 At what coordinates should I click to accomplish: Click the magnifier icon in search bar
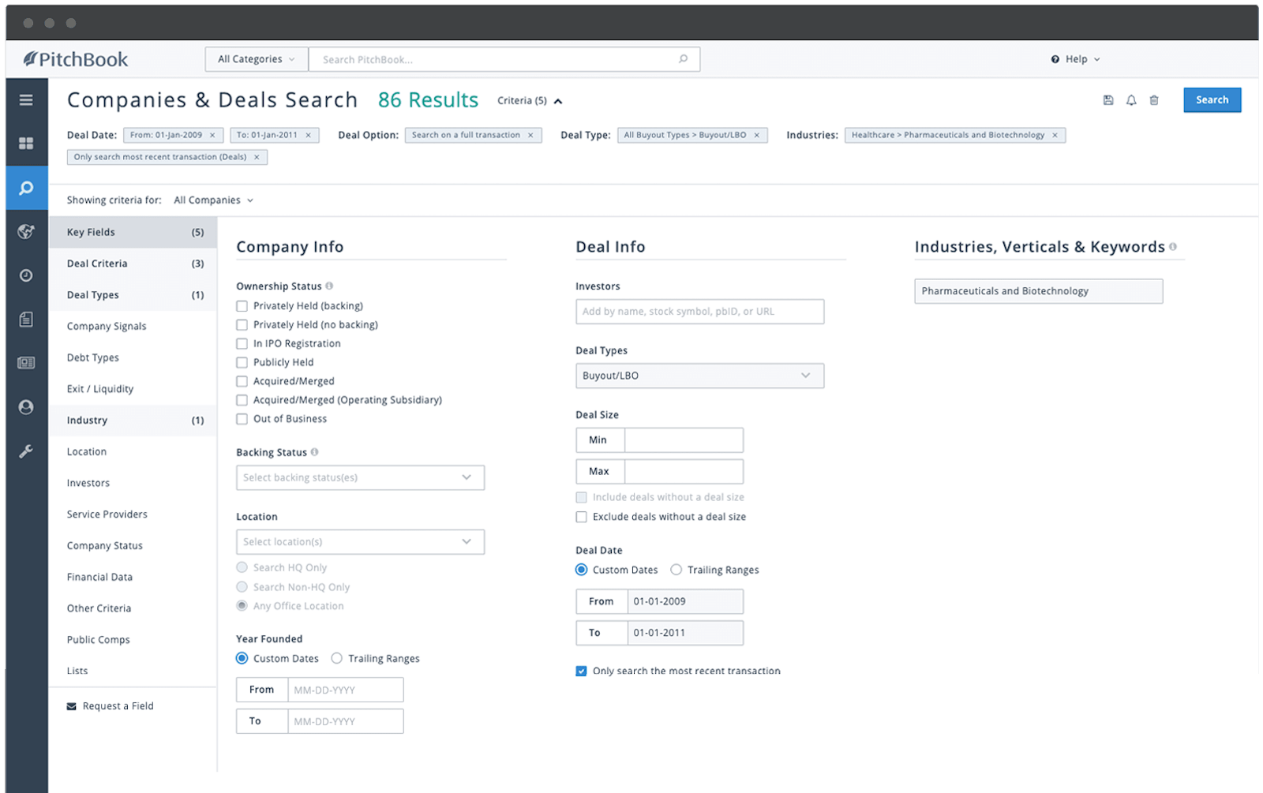point(683,59)
